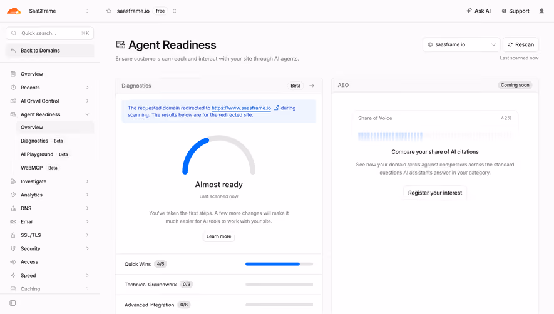Open the saasframe.io scan domain dropdown

461,44
